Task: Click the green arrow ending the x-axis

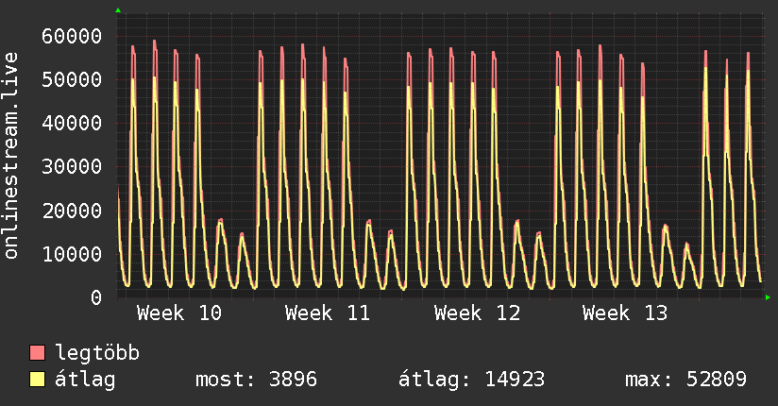Action: coord(769,297)
